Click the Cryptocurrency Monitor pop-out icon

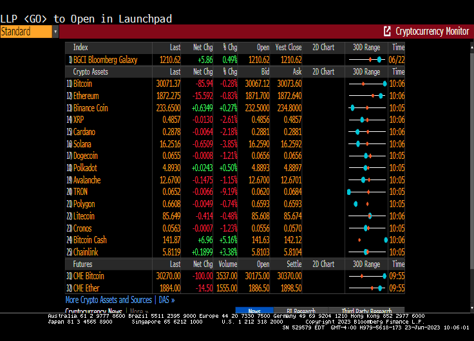(x=387, y=31)
